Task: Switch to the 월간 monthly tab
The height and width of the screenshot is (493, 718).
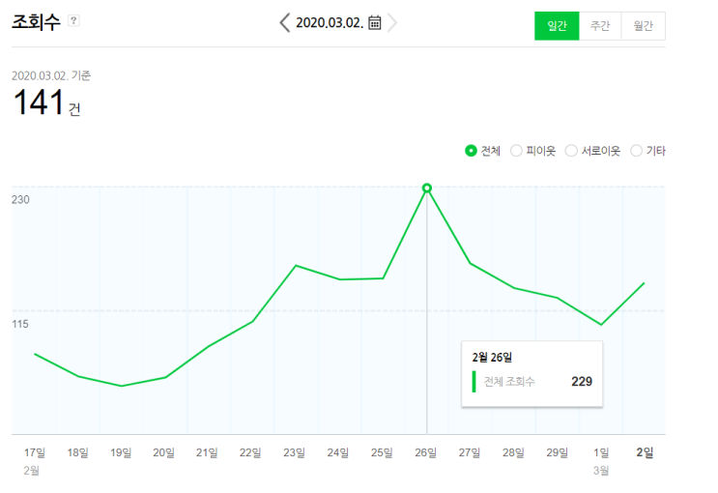Action: pos(643,26)
